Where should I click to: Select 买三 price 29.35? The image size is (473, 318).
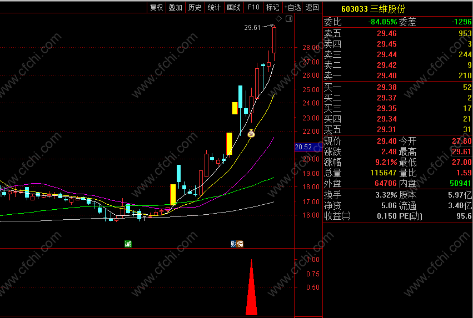coord(387,108)
